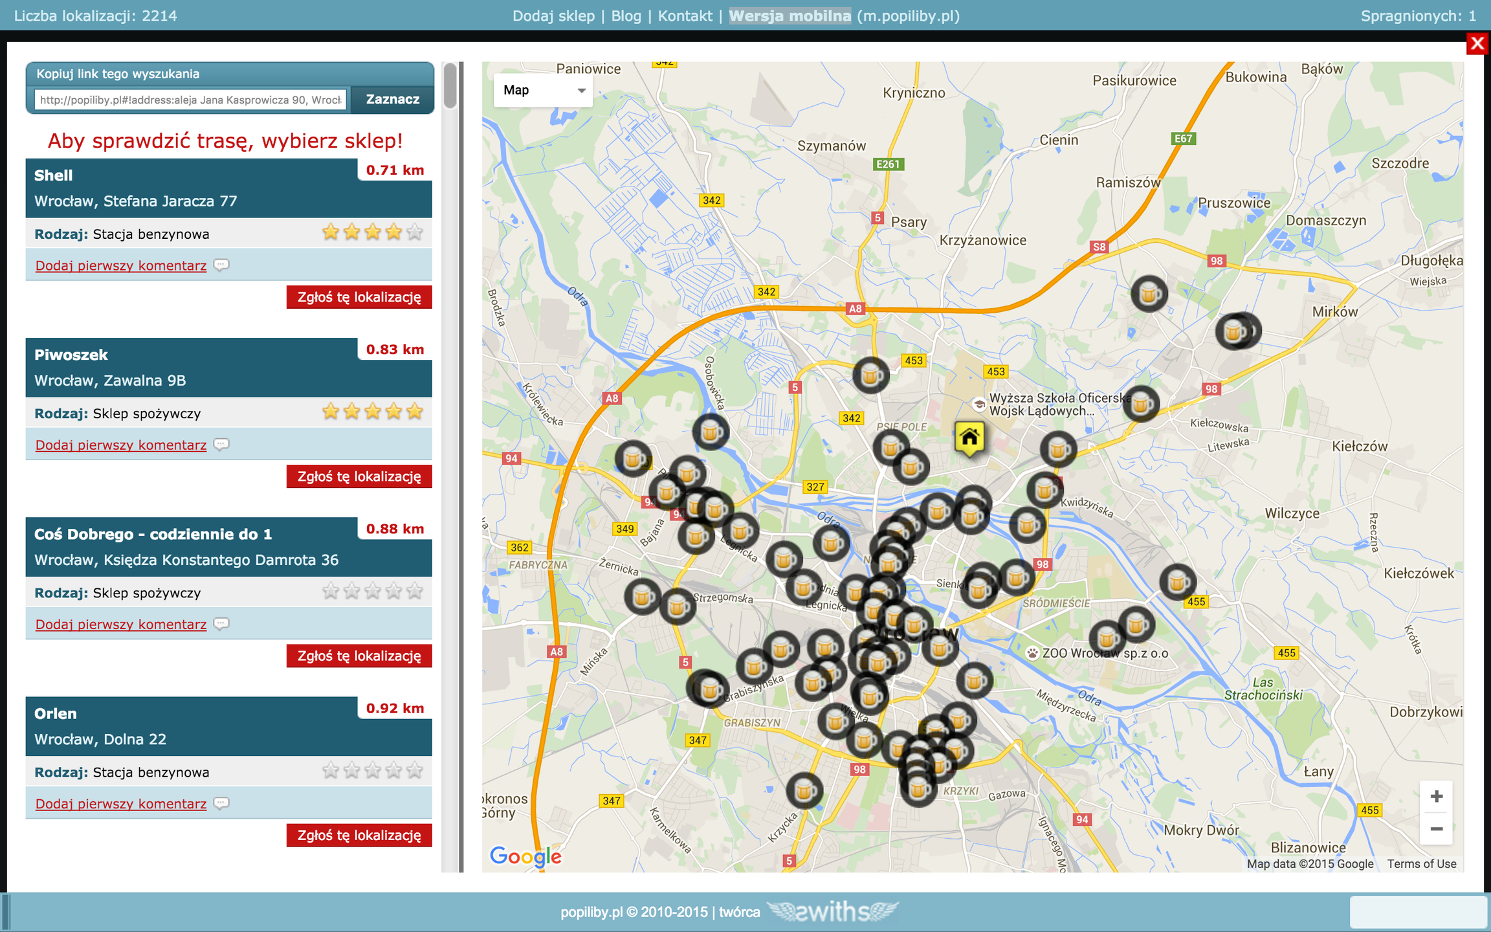Click the Wyższa Szkoła Oficerska map label
This screenshot has height=932, width=1491.
[1060, 404]
